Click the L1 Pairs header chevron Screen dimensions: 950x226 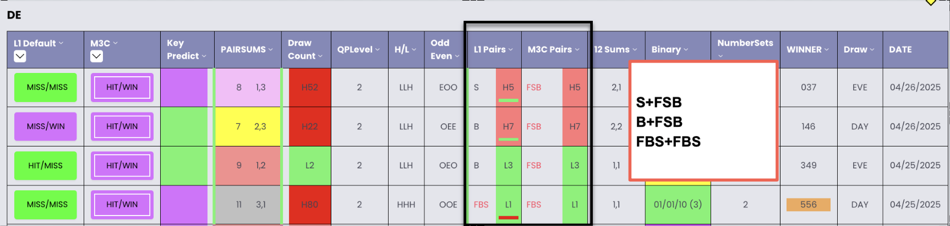[511, 49]
